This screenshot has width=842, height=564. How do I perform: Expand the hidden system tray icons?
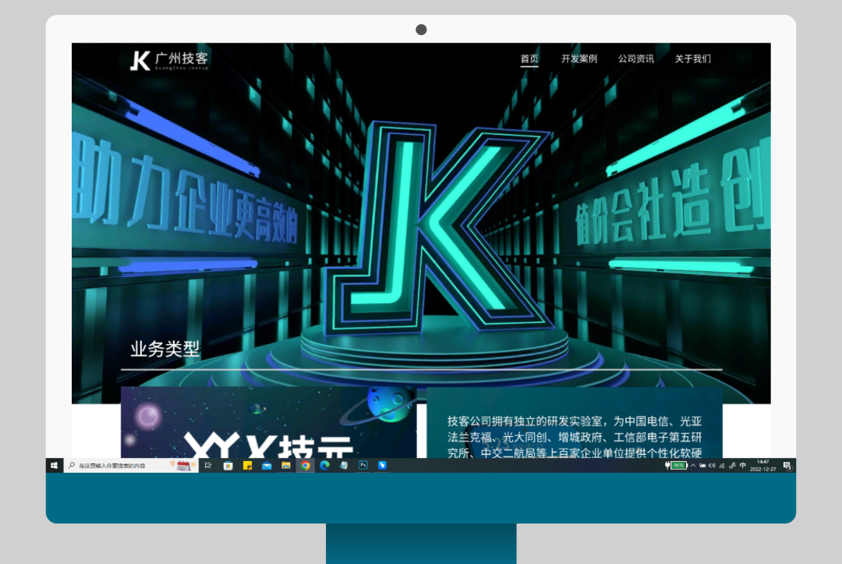click(x=693, y=466)
